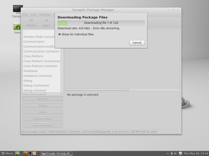Select the Cross Platform section
This screenshot has height=156, width=209.
tap(42, 56)
